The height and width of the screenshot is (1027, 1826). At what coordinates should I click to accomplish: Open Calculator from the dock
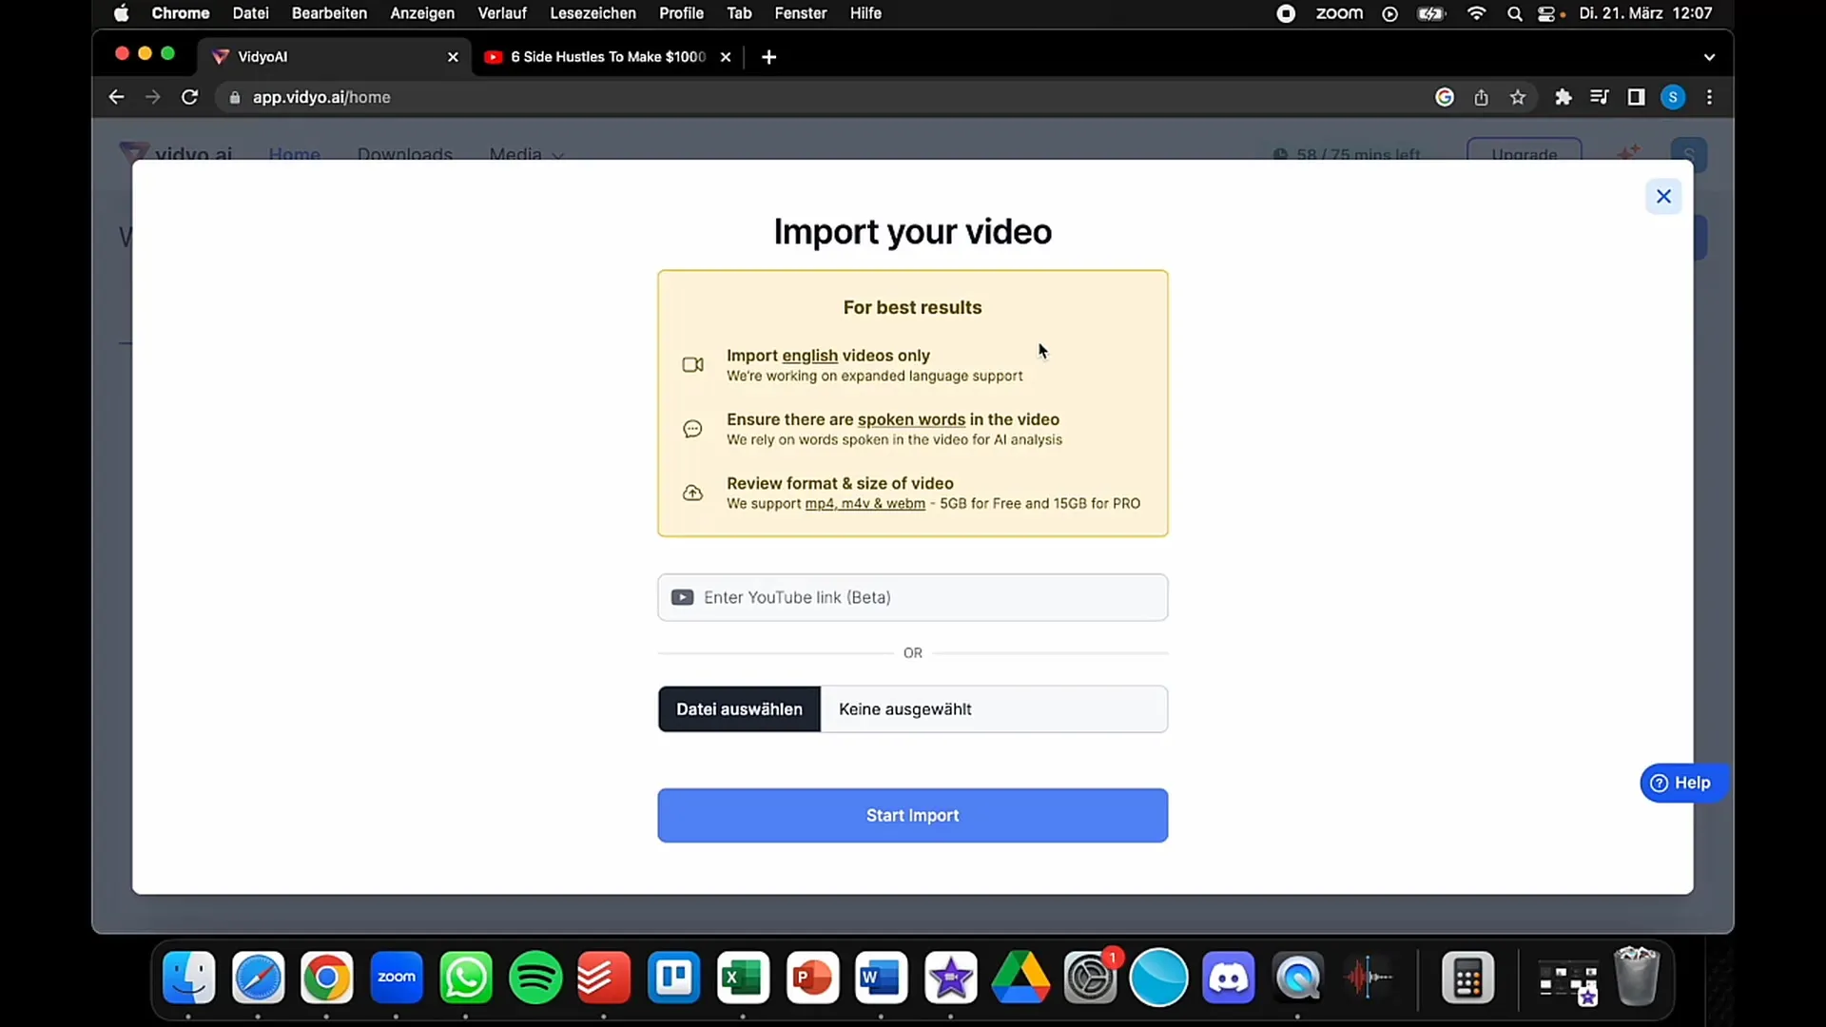(x=1467, y=978)
